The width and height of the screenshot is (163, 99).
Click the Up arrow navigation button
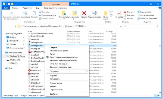tap(15, 26)
